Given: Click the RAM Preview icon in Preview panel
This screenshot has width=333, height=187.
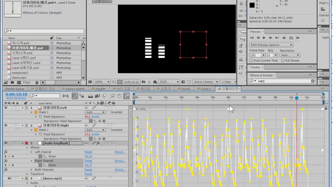Looking at the screenshot, I should coord(298,38).
